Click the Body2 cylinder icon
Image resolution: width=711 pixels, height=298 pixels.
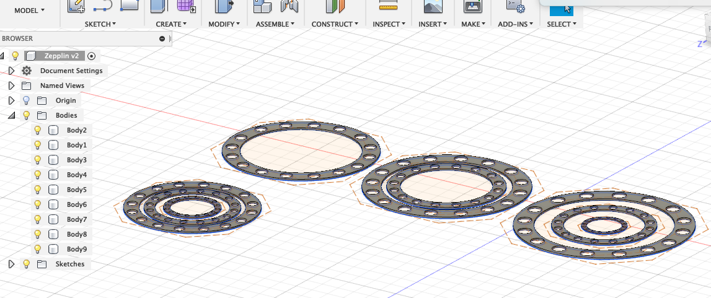pyautogui.click(x=53, y=131)
